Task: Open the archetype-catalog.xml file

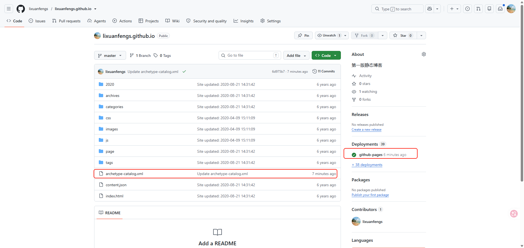Action: click(x=124, y=174)
